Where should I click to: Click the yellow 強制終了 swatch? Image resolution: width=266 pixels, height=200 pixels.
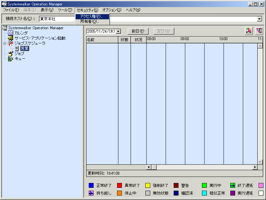pyautogui.click(x=148, y=186)
